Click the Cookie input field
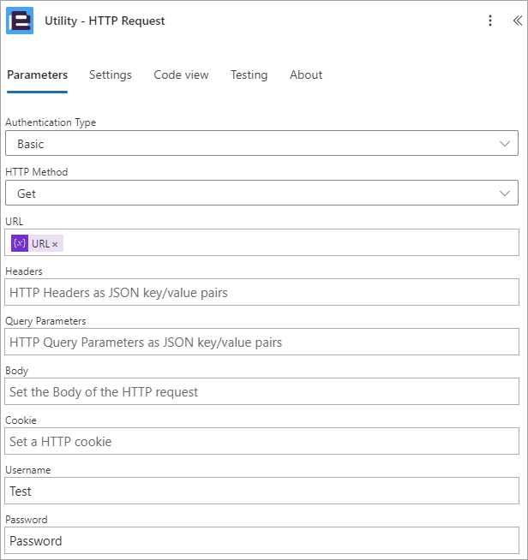The height and width of the screenshot is (560, 528). (x=261, y=441)
